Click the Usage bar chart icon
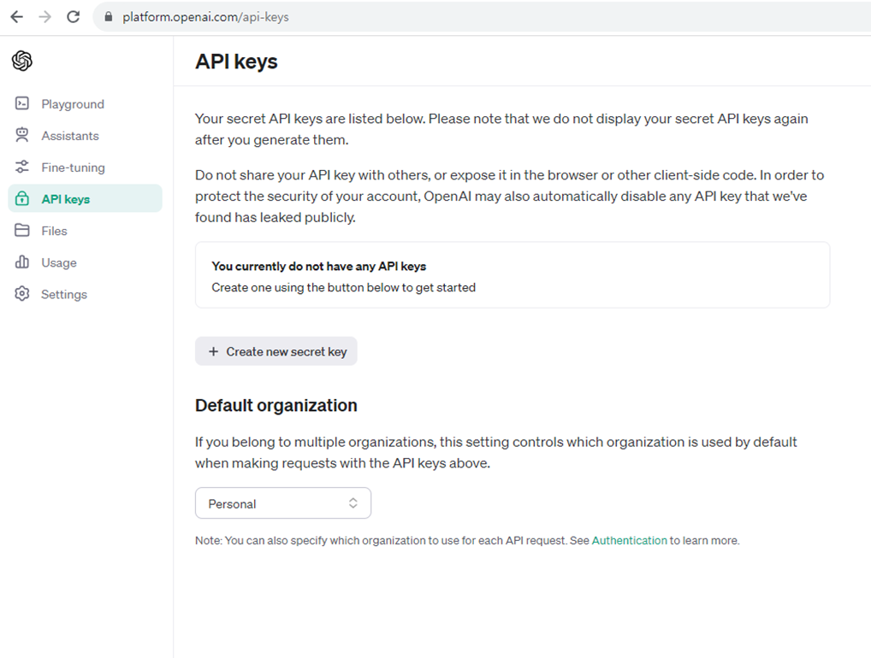Viewport: 871px width, 658px height. tap(22, 261)
